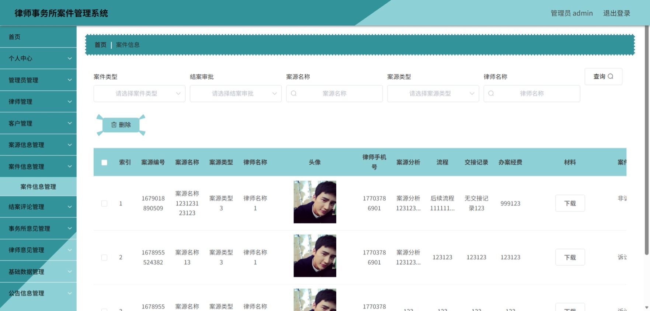Click into the 律师名称 search input
The height and width of the screenshot is (311, 650).
pos(532,94)
